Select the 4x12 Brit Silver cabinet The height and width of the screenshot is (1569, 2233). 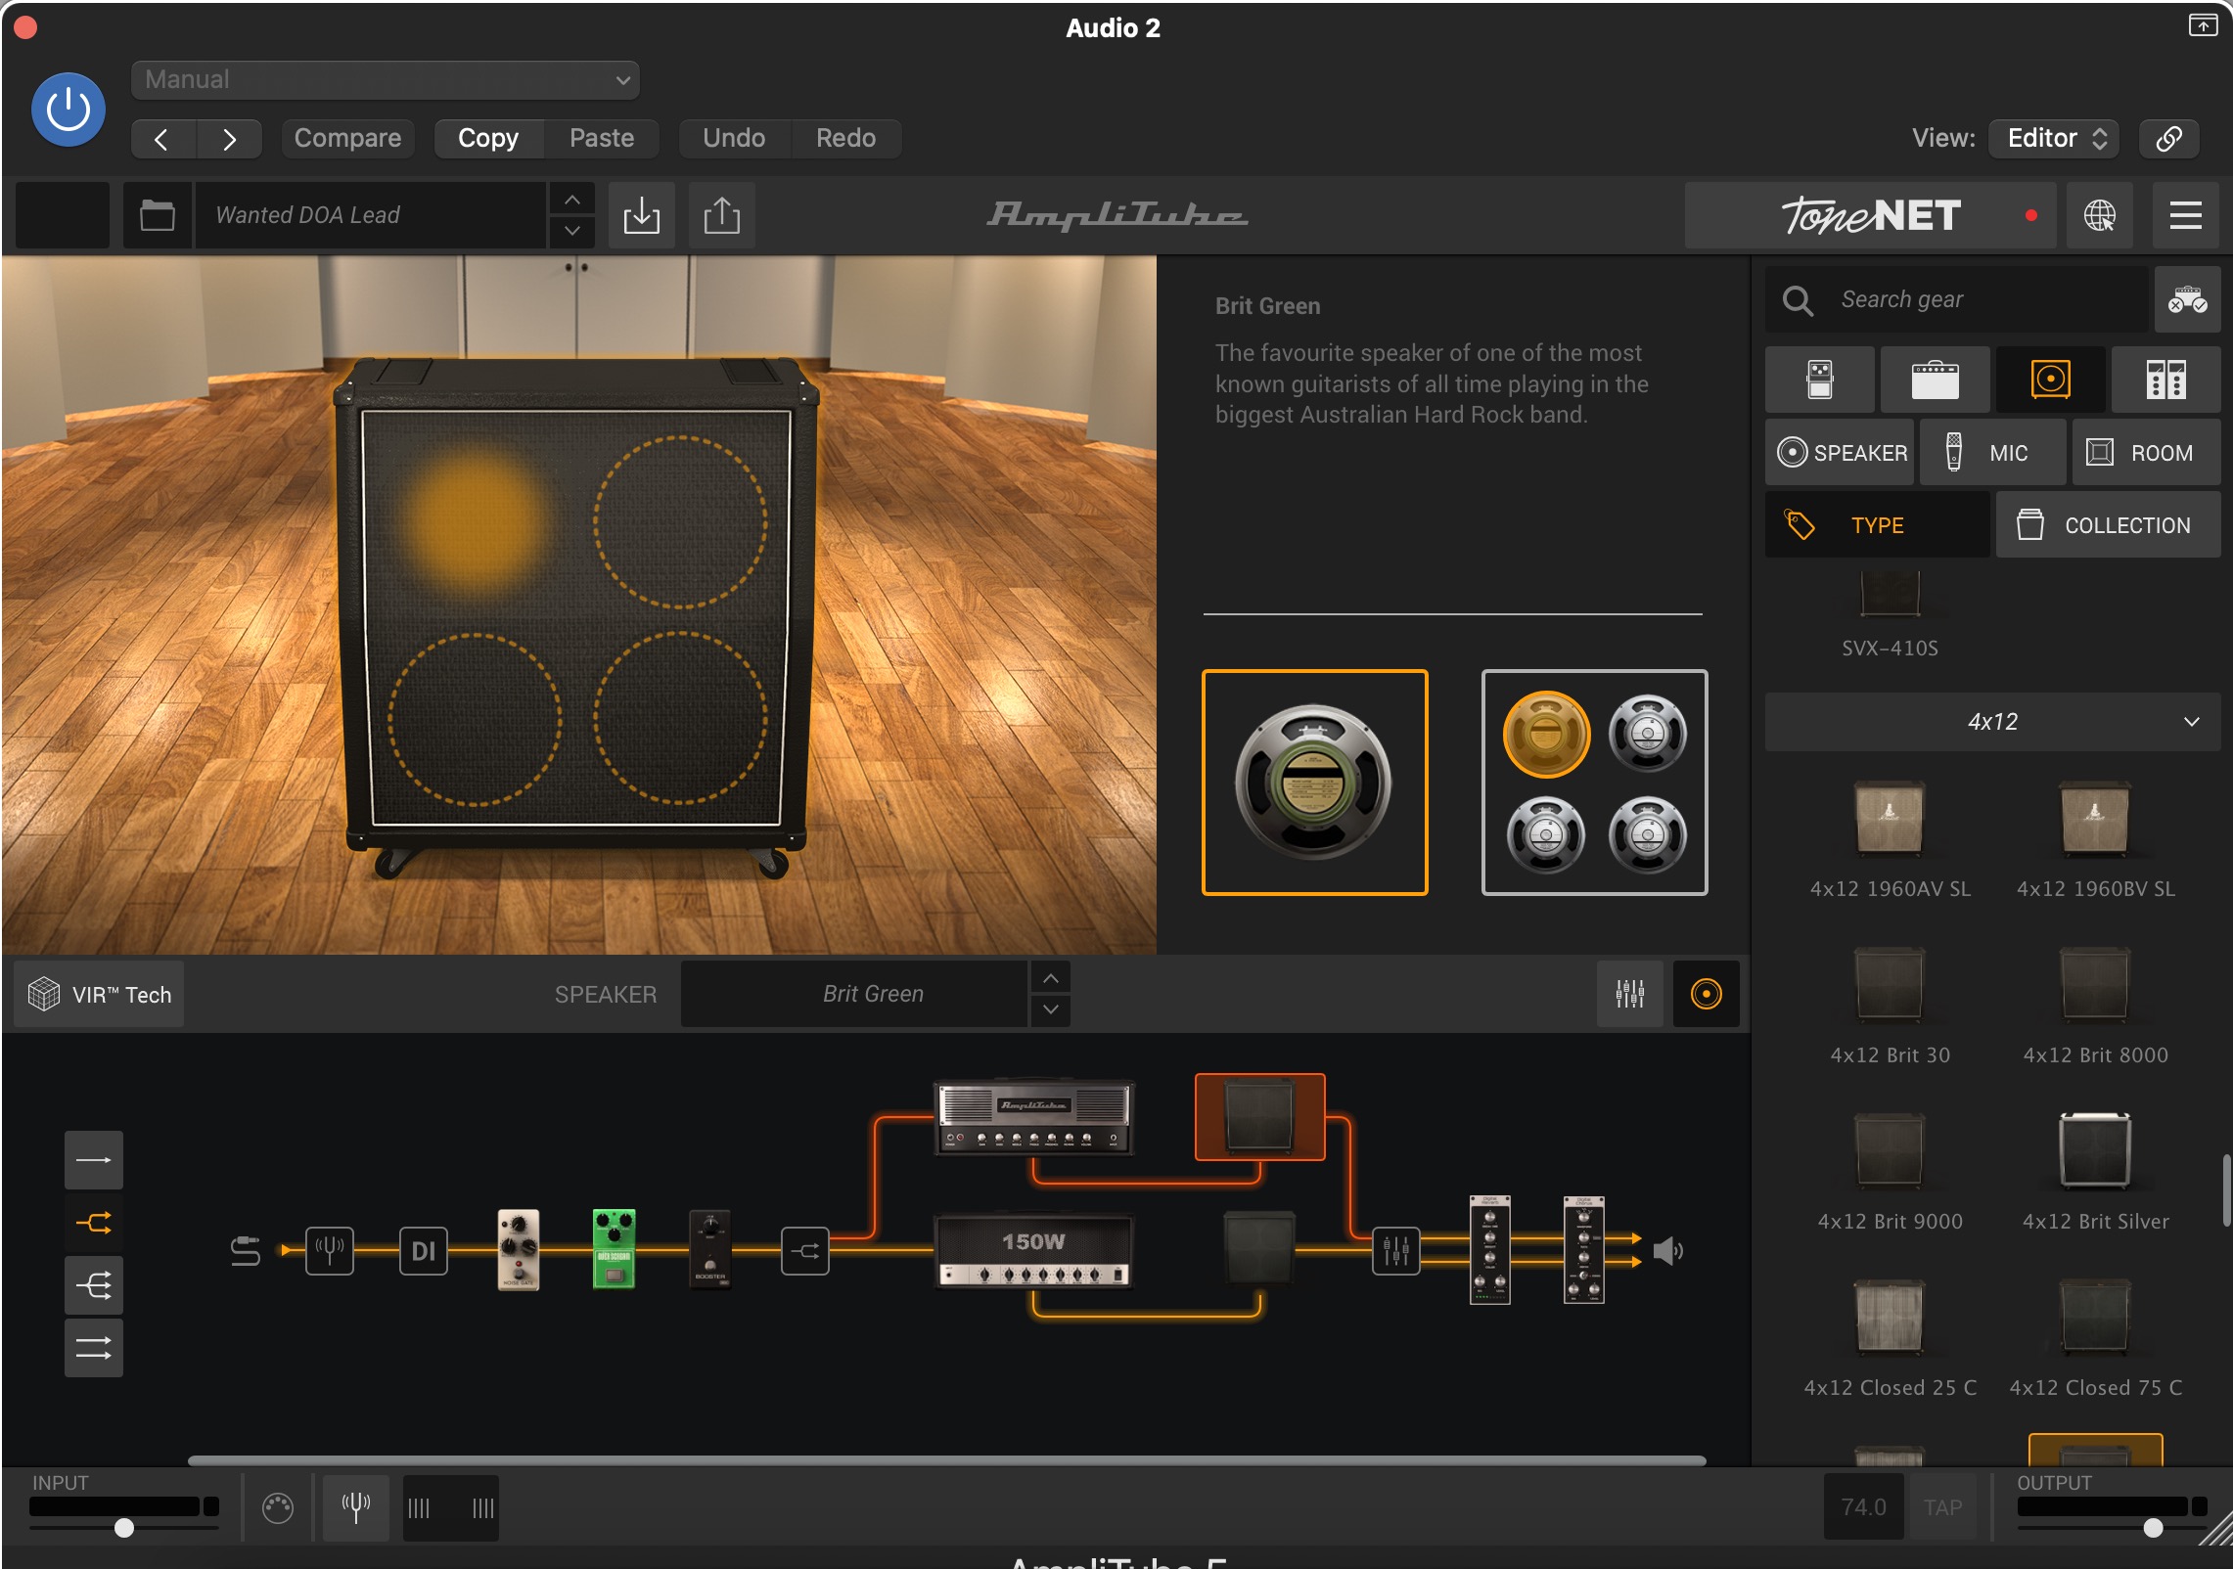click(x=2095, y=1173)
